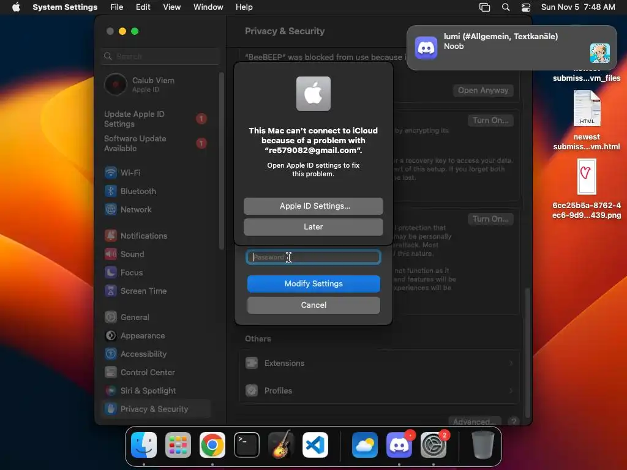This screenshot has width=627, height=470.
Task: Select Appearance icon in sidebar
Action: [x=111, y=336]
